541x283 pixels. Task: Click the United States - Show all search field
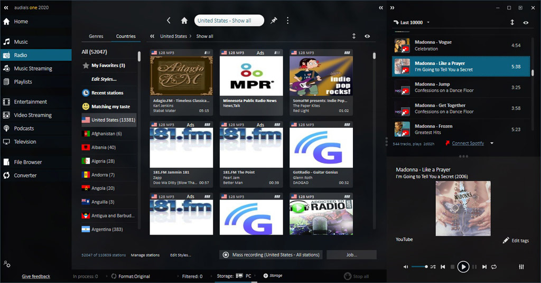[229, 21]
